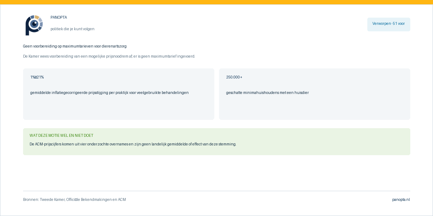Open the minimahuishoudens statistic card
The width and height of the screenshot is (433, 216).
[x=315, y=94]
